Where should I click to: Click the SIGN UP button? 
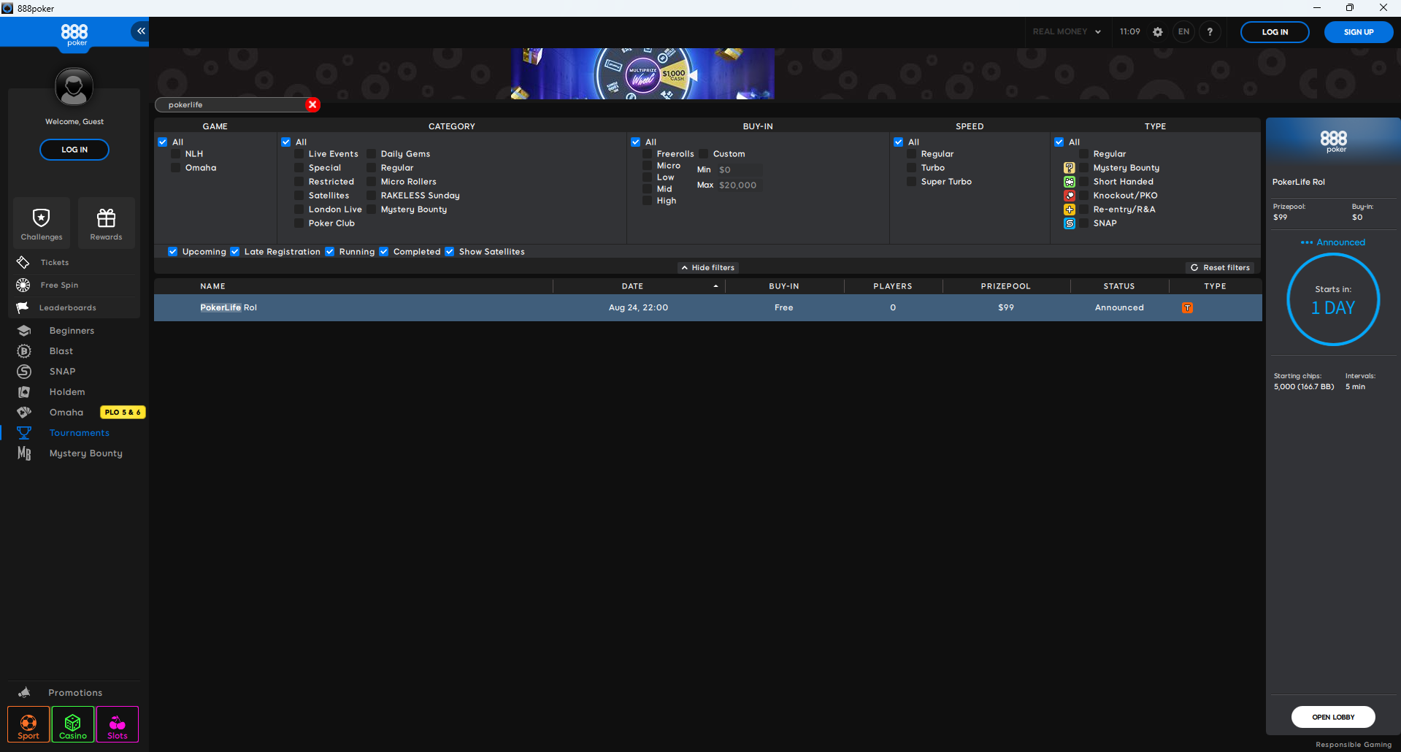pos(1359,32)
